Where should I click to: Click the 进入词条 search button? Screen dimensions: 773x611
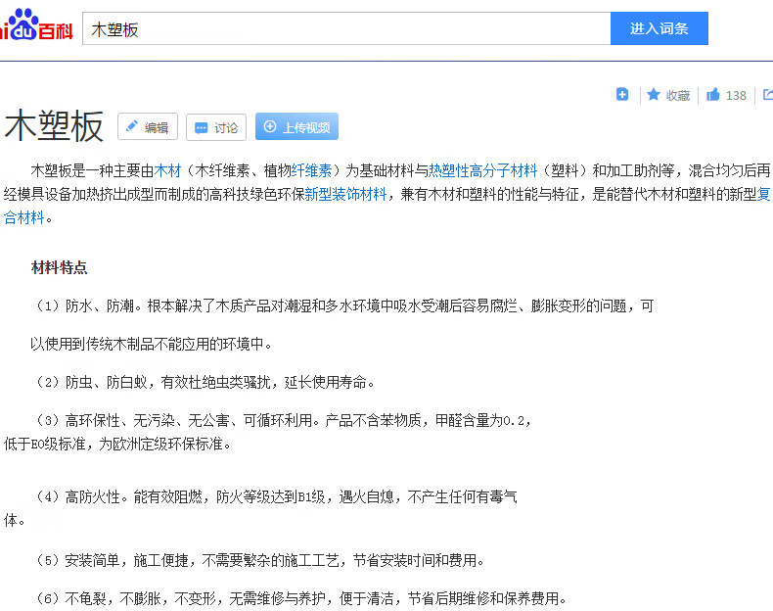[x=659, y=28]
